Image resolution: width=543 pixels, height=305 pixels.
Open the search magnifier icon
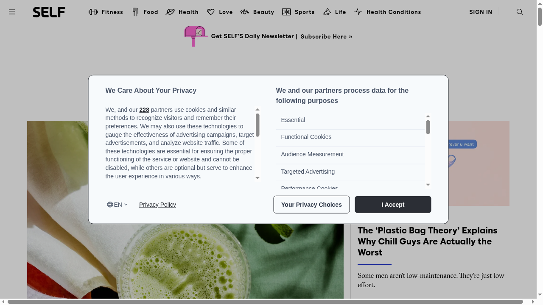(x=519, y=12)
